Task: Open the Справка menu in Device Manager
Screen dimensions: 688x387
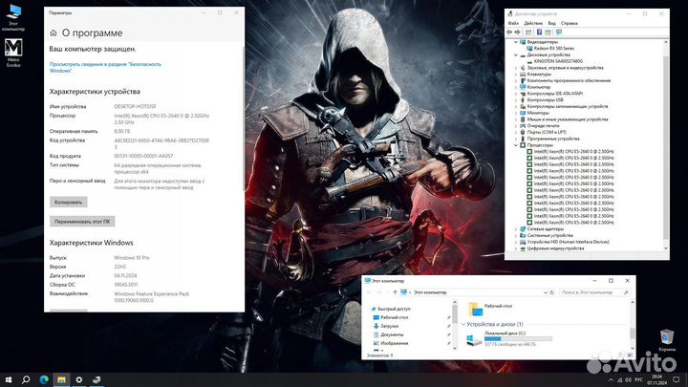Action: [x=569, y=22]
